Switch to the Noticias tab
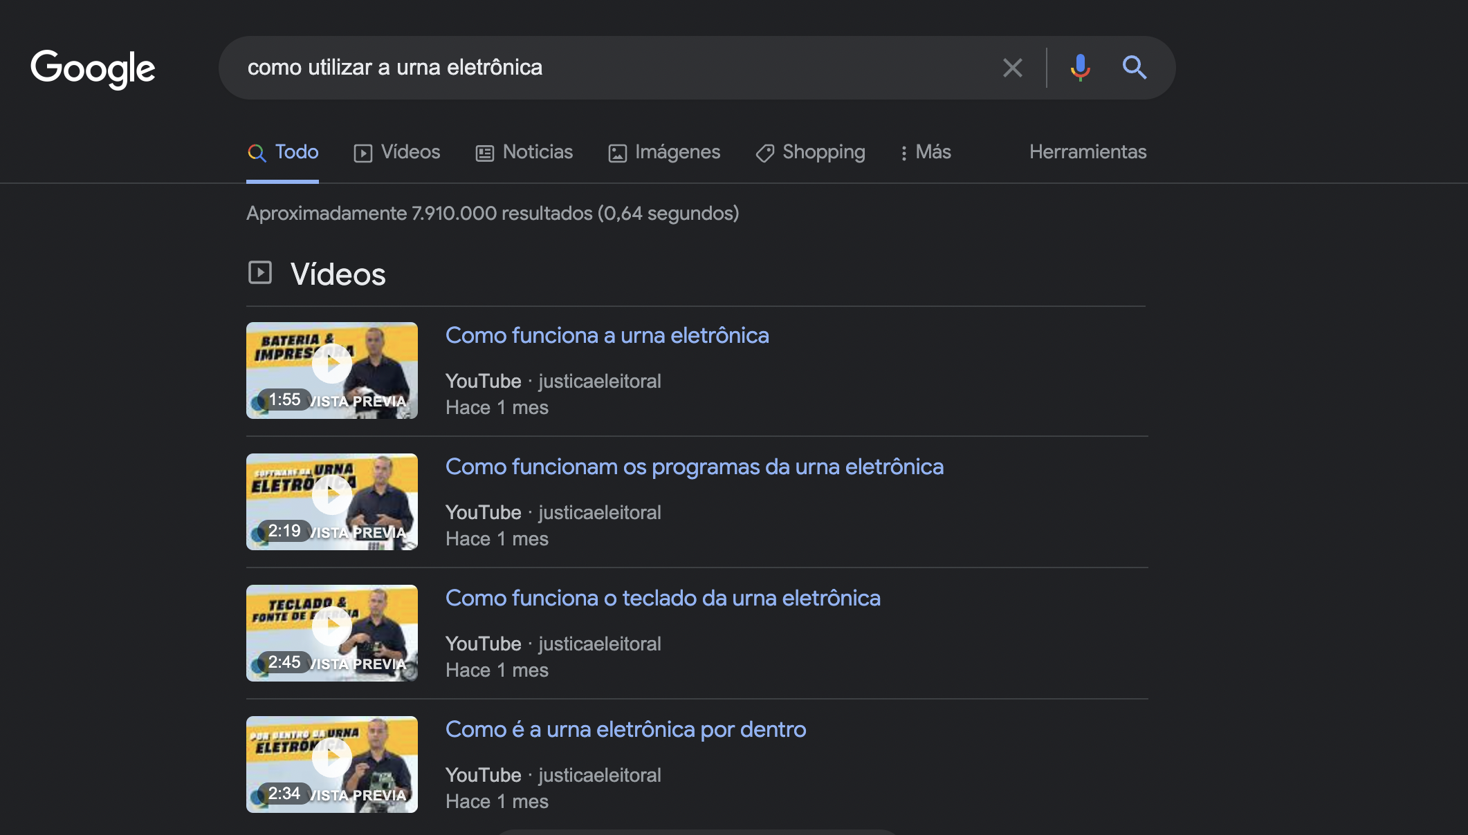The height and width of the screenshot is (835, 1468). [524, 152]
